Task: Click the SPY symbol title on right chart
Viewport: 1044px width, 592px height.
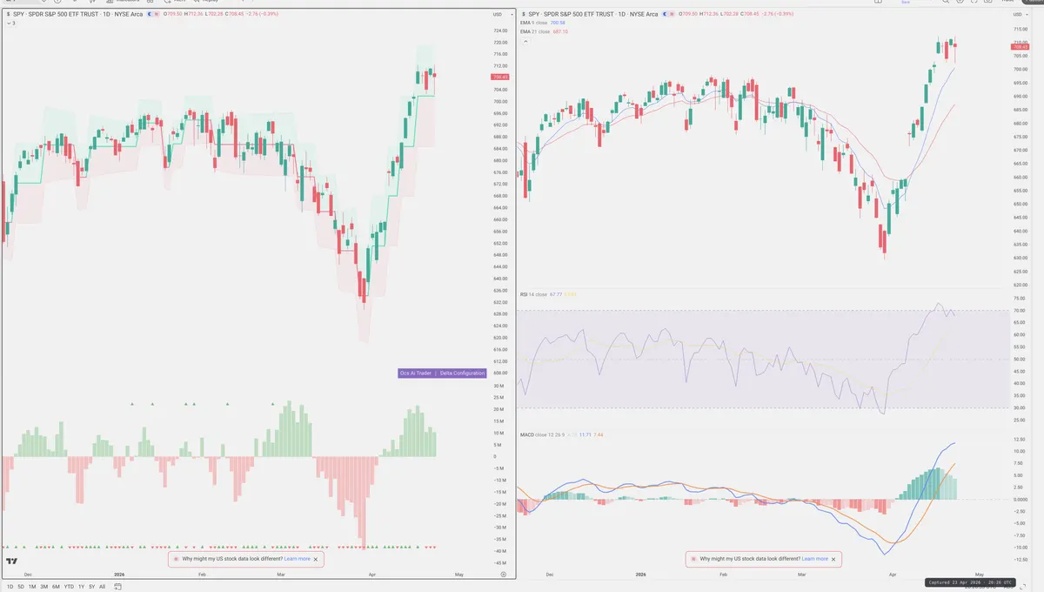Action: tap(592, 15)
